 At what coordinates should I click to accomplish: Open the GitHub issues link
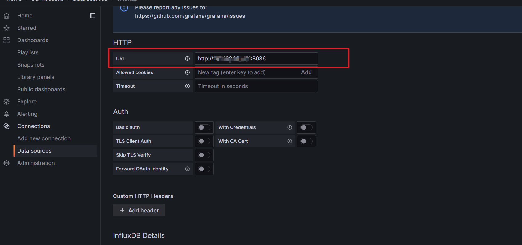tap(190, 16)
